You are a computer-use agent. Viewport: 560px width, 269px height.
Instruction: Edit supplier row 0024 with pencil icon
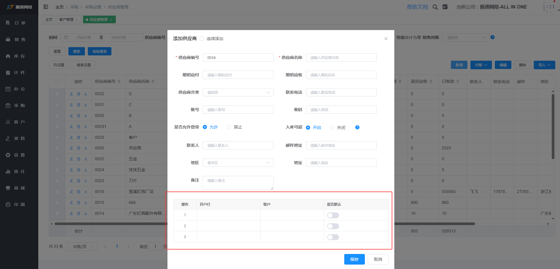71,170
